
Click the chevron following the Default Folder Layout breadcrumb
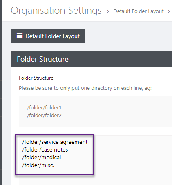point(169,11)
